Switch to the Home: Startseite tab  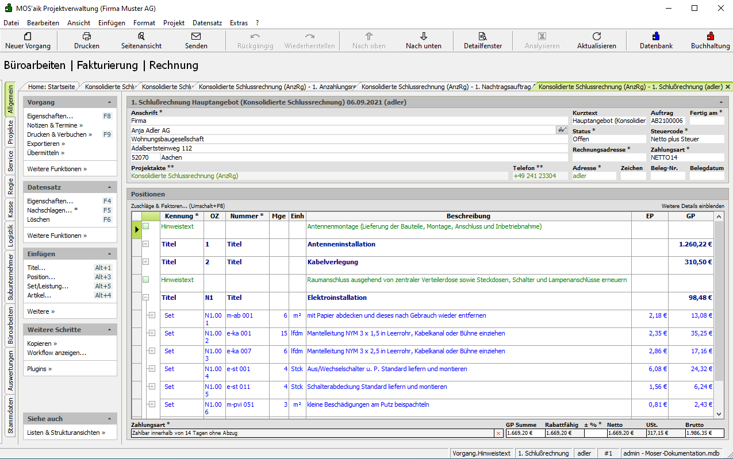pyautogui.click(x=52, y=87)
